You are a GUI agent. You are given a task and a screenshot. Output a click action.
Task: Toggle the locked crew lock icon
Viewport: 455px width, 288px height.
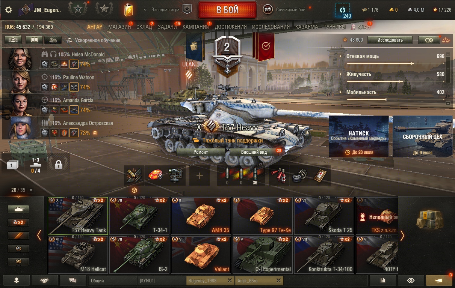(x=58, y=164)
